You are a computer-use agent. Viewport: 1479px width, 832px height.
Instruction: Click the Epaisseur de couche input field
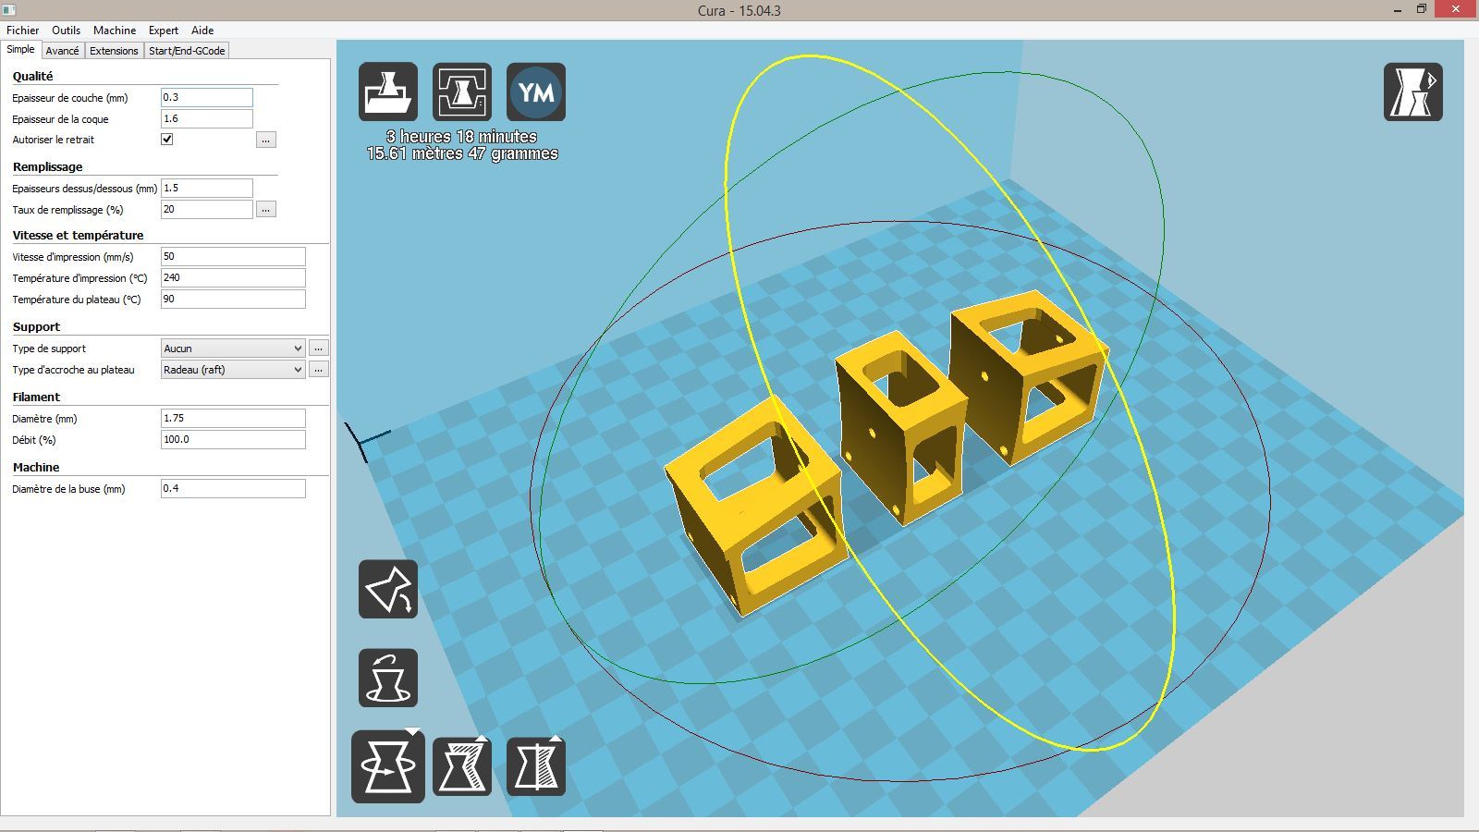(207, 98)
